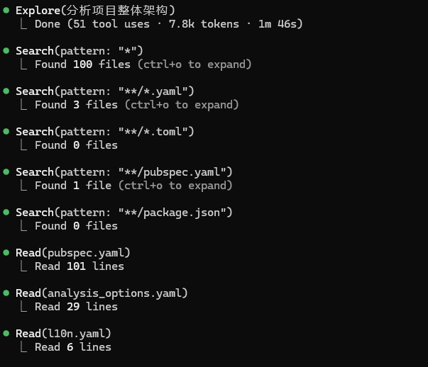
Task: Click green dot beside Read(l10n.yaml)
Action: (6, 333)
